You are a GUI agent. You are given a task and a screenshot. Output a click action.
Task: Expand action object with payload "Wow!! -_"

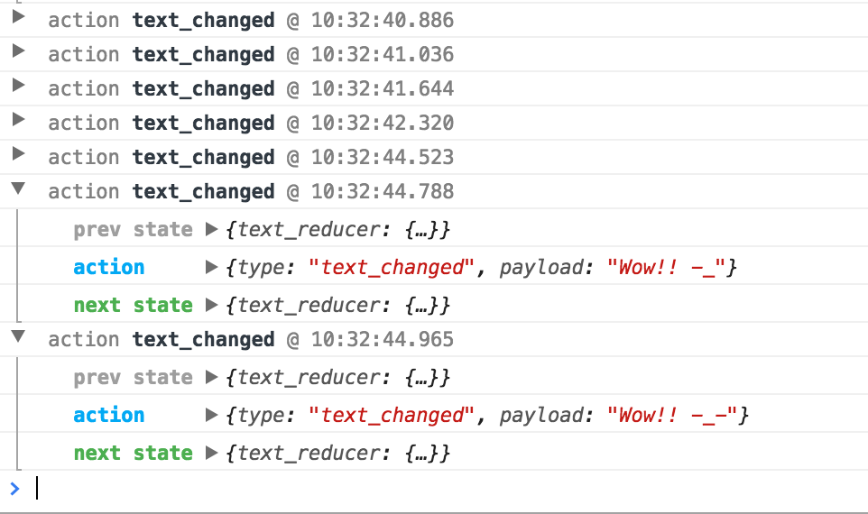point(212,267)
